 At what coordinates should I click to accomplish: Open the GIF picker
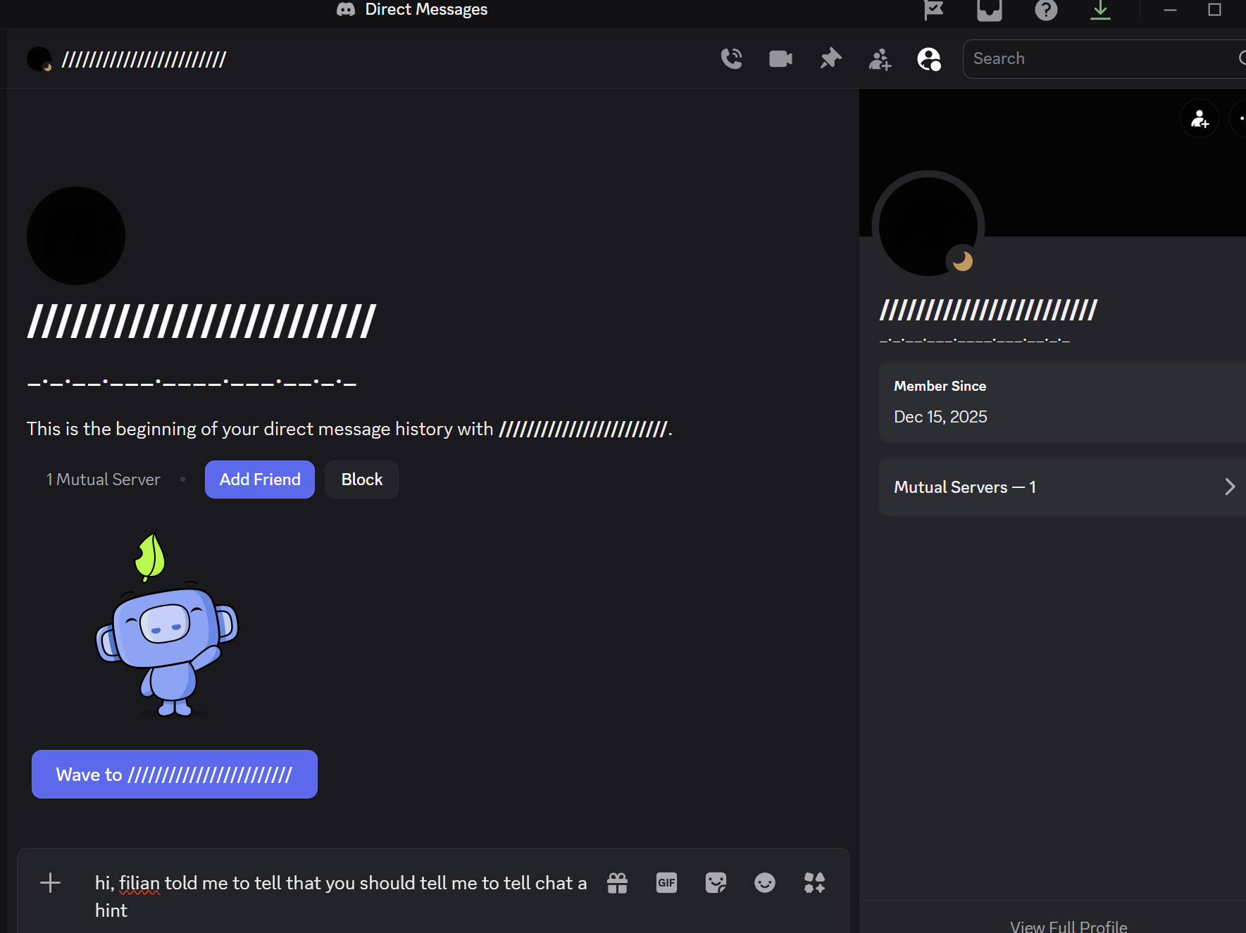(x=666, y=882)
